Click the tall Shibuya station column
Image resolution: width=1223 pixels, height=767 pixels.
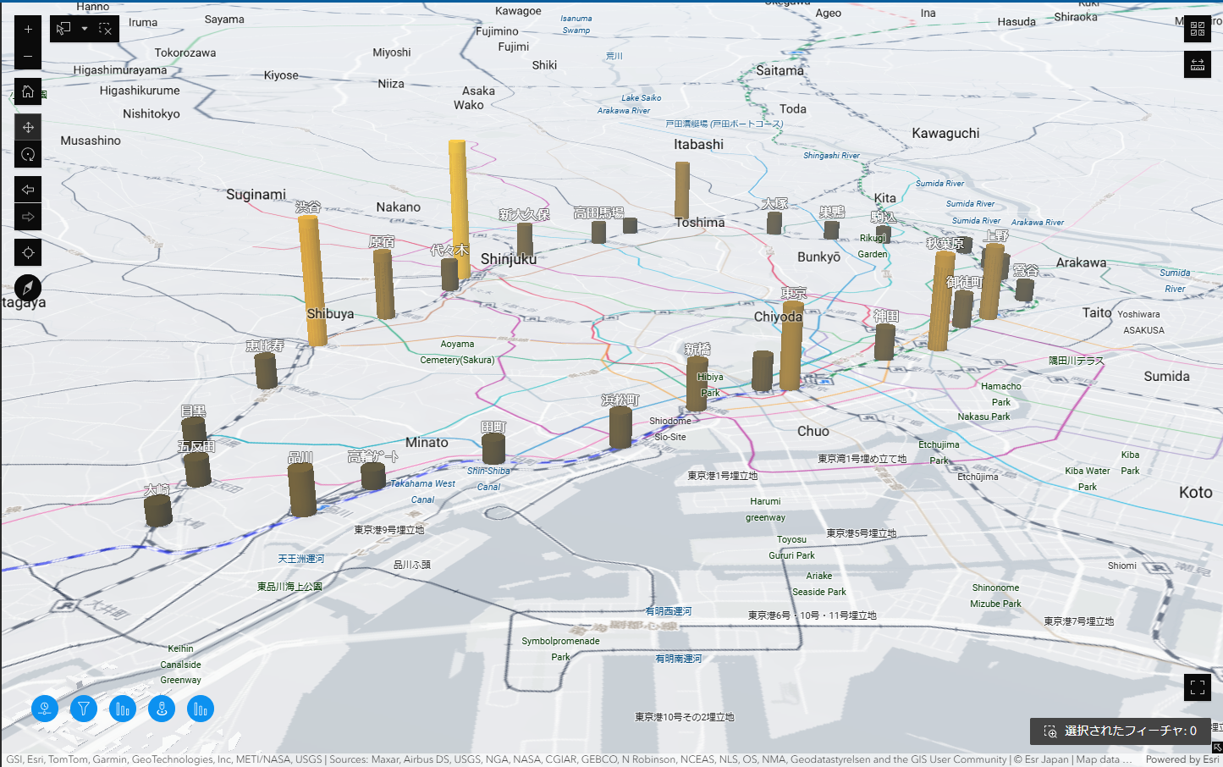pos(311,279)
